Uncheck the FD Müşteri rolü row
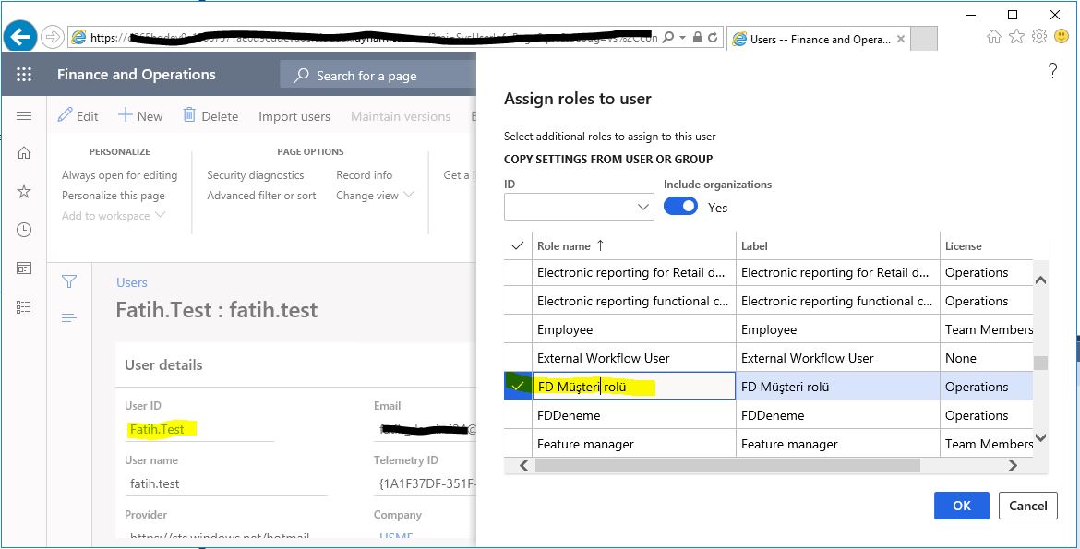The image size is (1080, 549). [518, 387]
